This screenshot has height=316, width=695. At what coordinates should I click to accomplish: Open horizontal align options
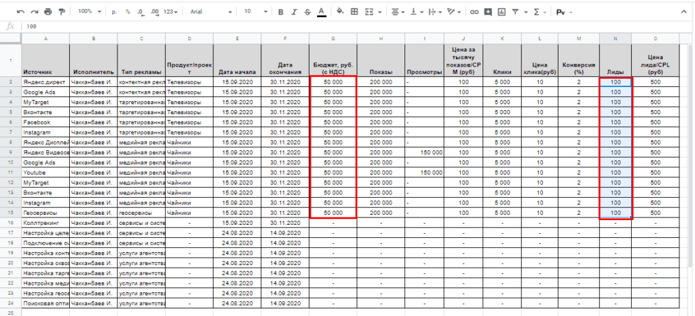398,12
